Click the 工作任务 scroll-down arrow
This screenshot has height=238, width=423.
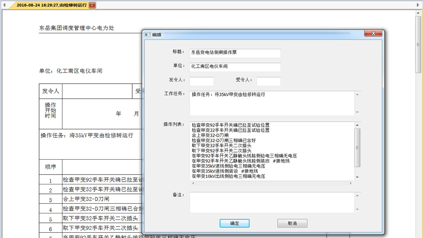(357, 112)
